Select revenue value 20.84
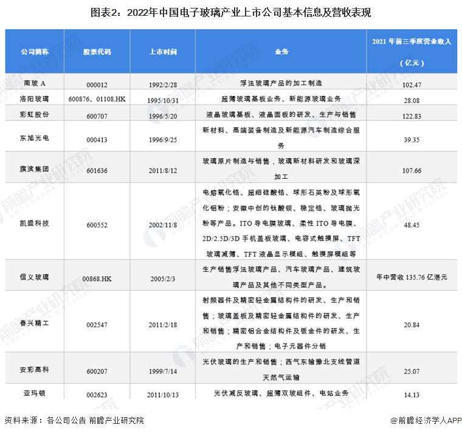Viewport: 462px width, 433px height. (412, 325)
